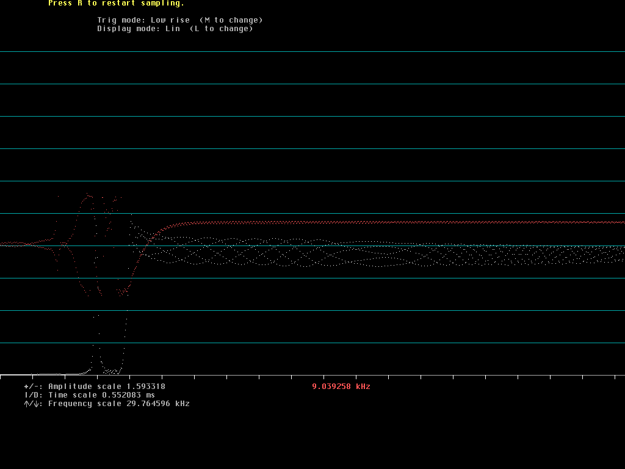This screenshot has height=469, width=625.
Task: Click the 'Time scale 0.552083 ms' readout
Action: coord(102,395)
